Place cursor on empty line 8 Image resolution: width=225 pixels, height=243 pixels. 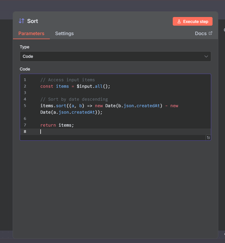[x=108, y=131]
